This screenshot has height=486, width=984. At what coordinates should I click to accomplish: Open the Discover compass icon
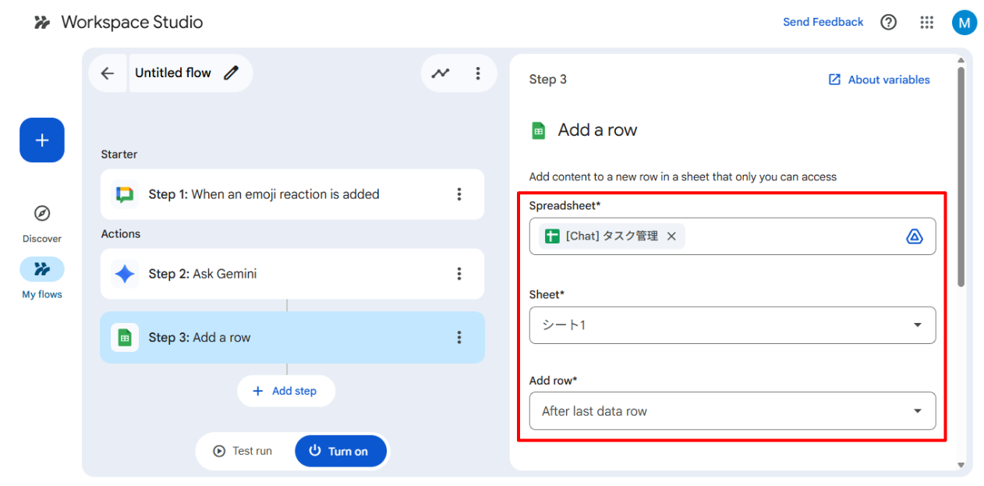tap(42, 214)
